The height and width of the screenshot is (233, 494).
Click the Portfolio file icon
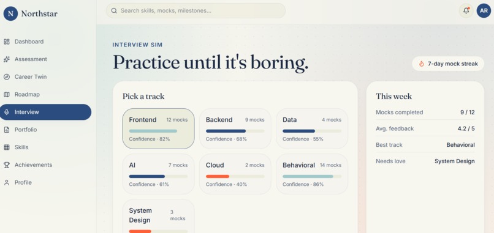tap(7, 130)
